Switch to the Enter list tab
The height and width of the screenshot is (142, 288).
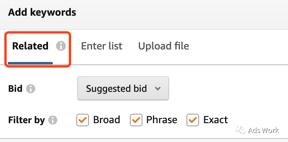102,46
